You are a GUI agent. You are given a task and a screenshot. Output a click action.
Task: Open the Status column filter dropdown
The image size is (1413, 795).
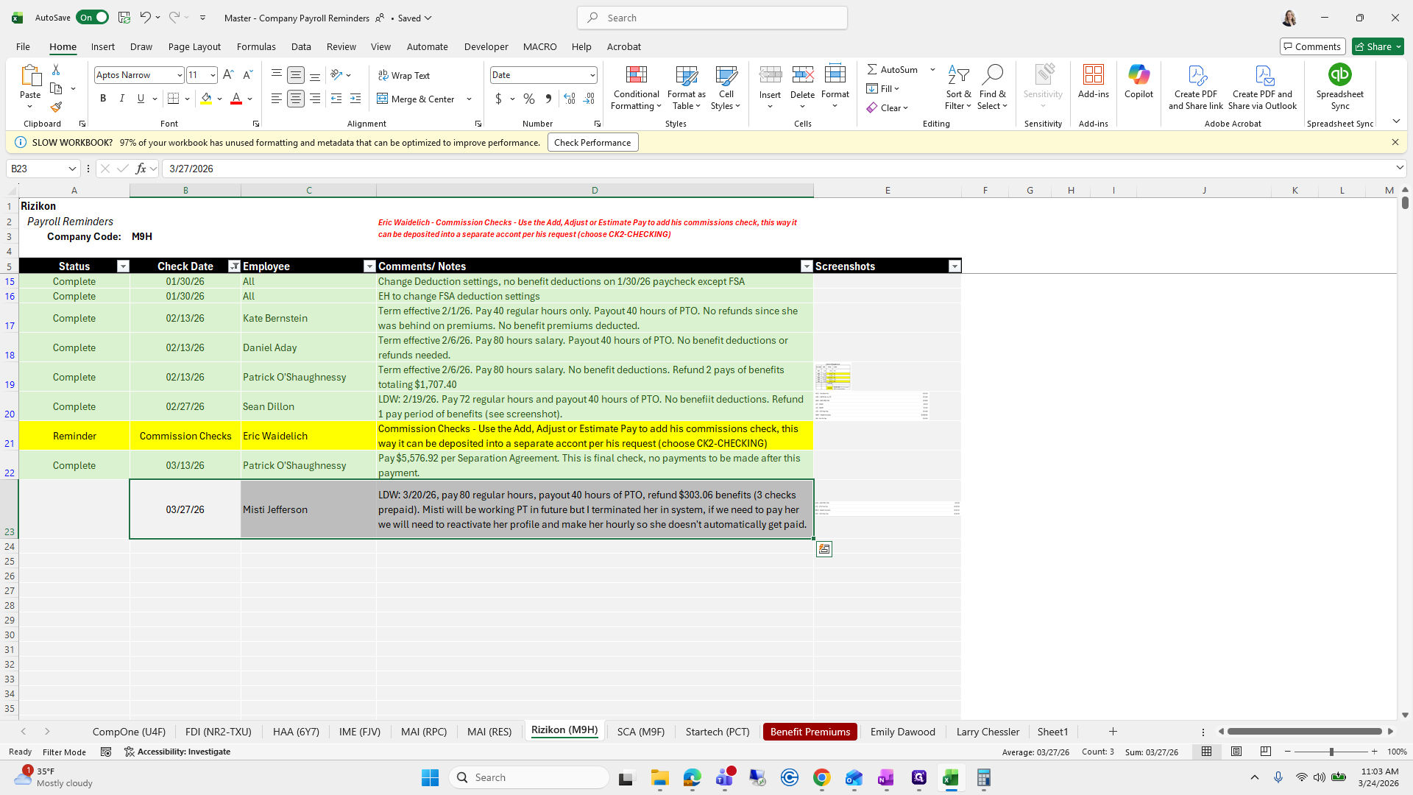(x=123, y=266)
